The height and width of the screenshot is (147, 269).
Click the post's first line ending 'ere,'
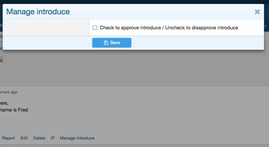4,103
